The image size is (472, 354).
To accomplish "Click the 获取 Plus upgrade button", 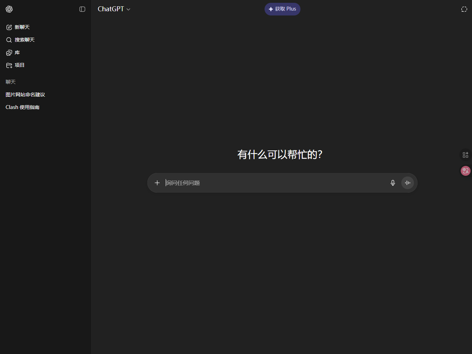I will click(x=282, y=9).
